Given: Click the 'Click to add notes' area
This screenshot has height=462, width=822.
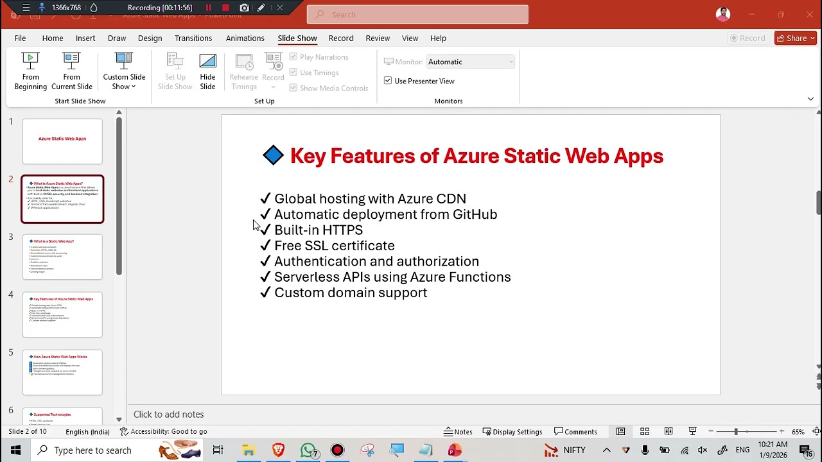Looking at the screenshot, I should click(x=168, y=415).
